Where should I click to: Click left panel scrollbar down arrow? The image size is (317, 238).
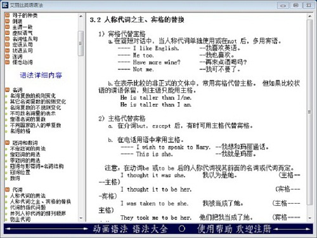click(81, 218)
